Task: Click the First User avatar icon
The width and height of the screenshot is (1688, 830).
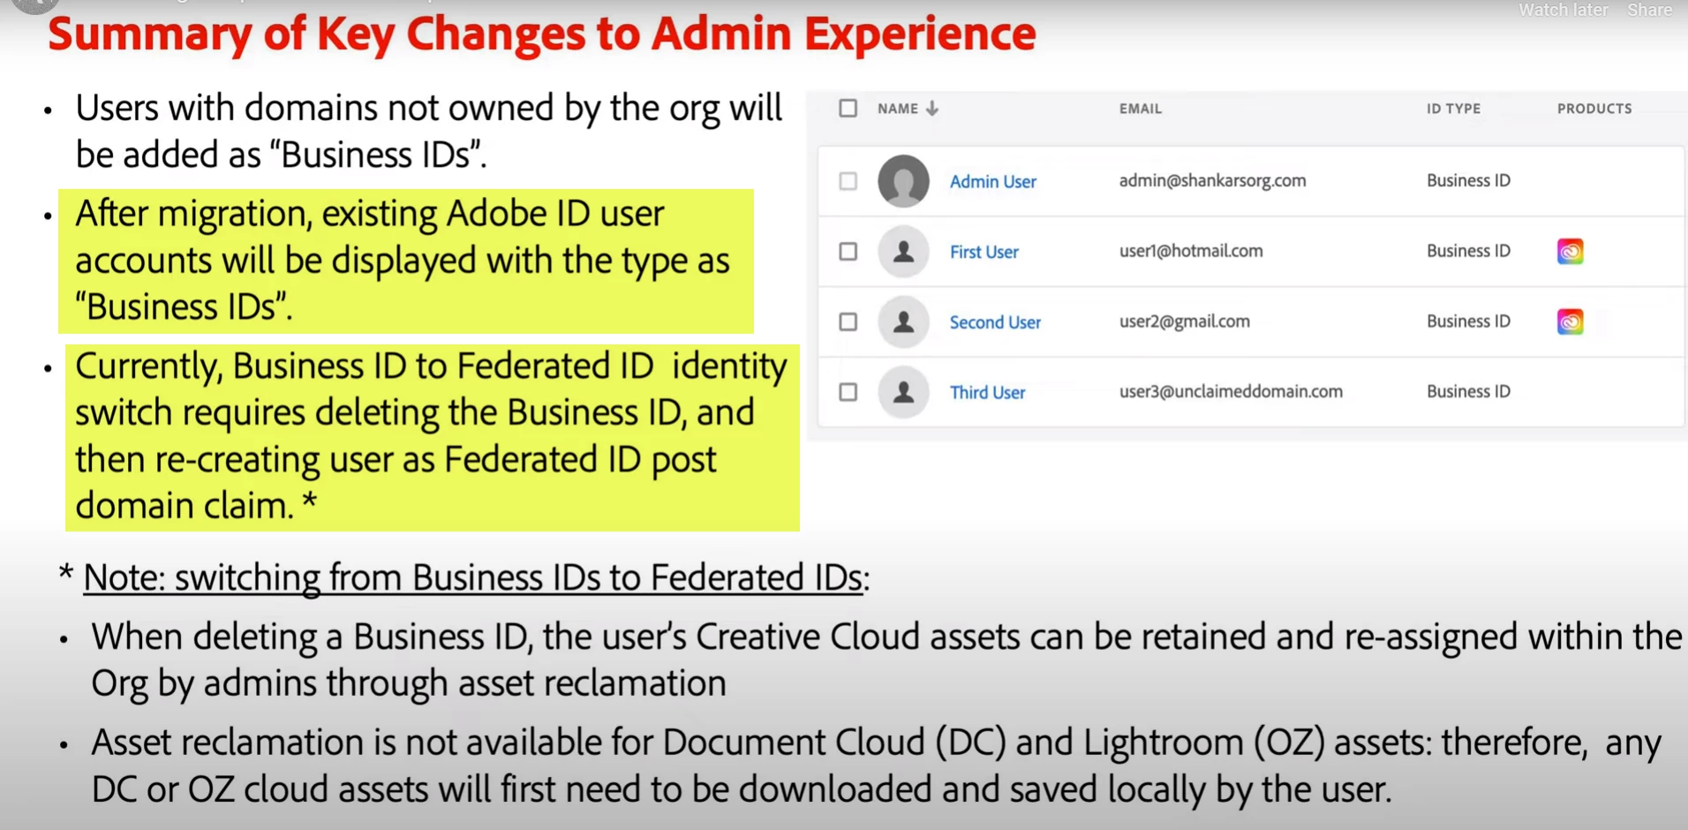Action: [x=903, y=252]
